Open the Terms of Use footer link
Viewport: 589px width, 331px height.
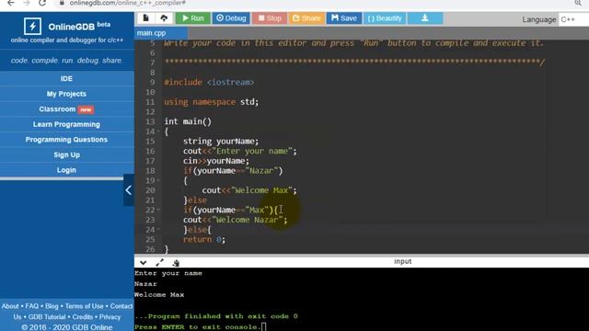coord(84,306)
